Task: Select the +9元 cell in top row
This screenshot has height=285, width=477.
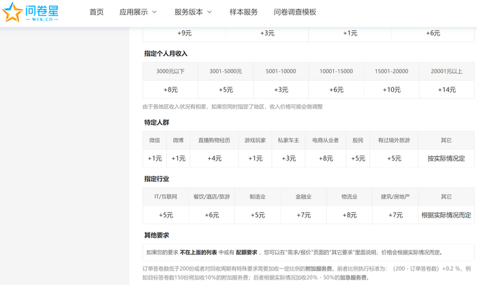Action: tap(185, 33)
